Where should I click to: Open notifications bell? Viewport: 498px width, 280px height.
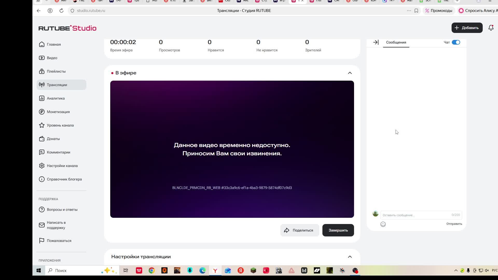tap(491, 28)
